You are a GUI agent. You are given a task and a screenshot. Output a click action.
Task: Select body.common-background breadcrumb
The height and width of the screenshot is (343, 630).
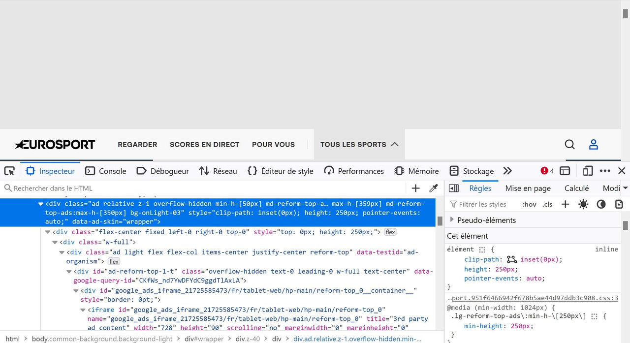pyautogui.click(x=102, y=339)
